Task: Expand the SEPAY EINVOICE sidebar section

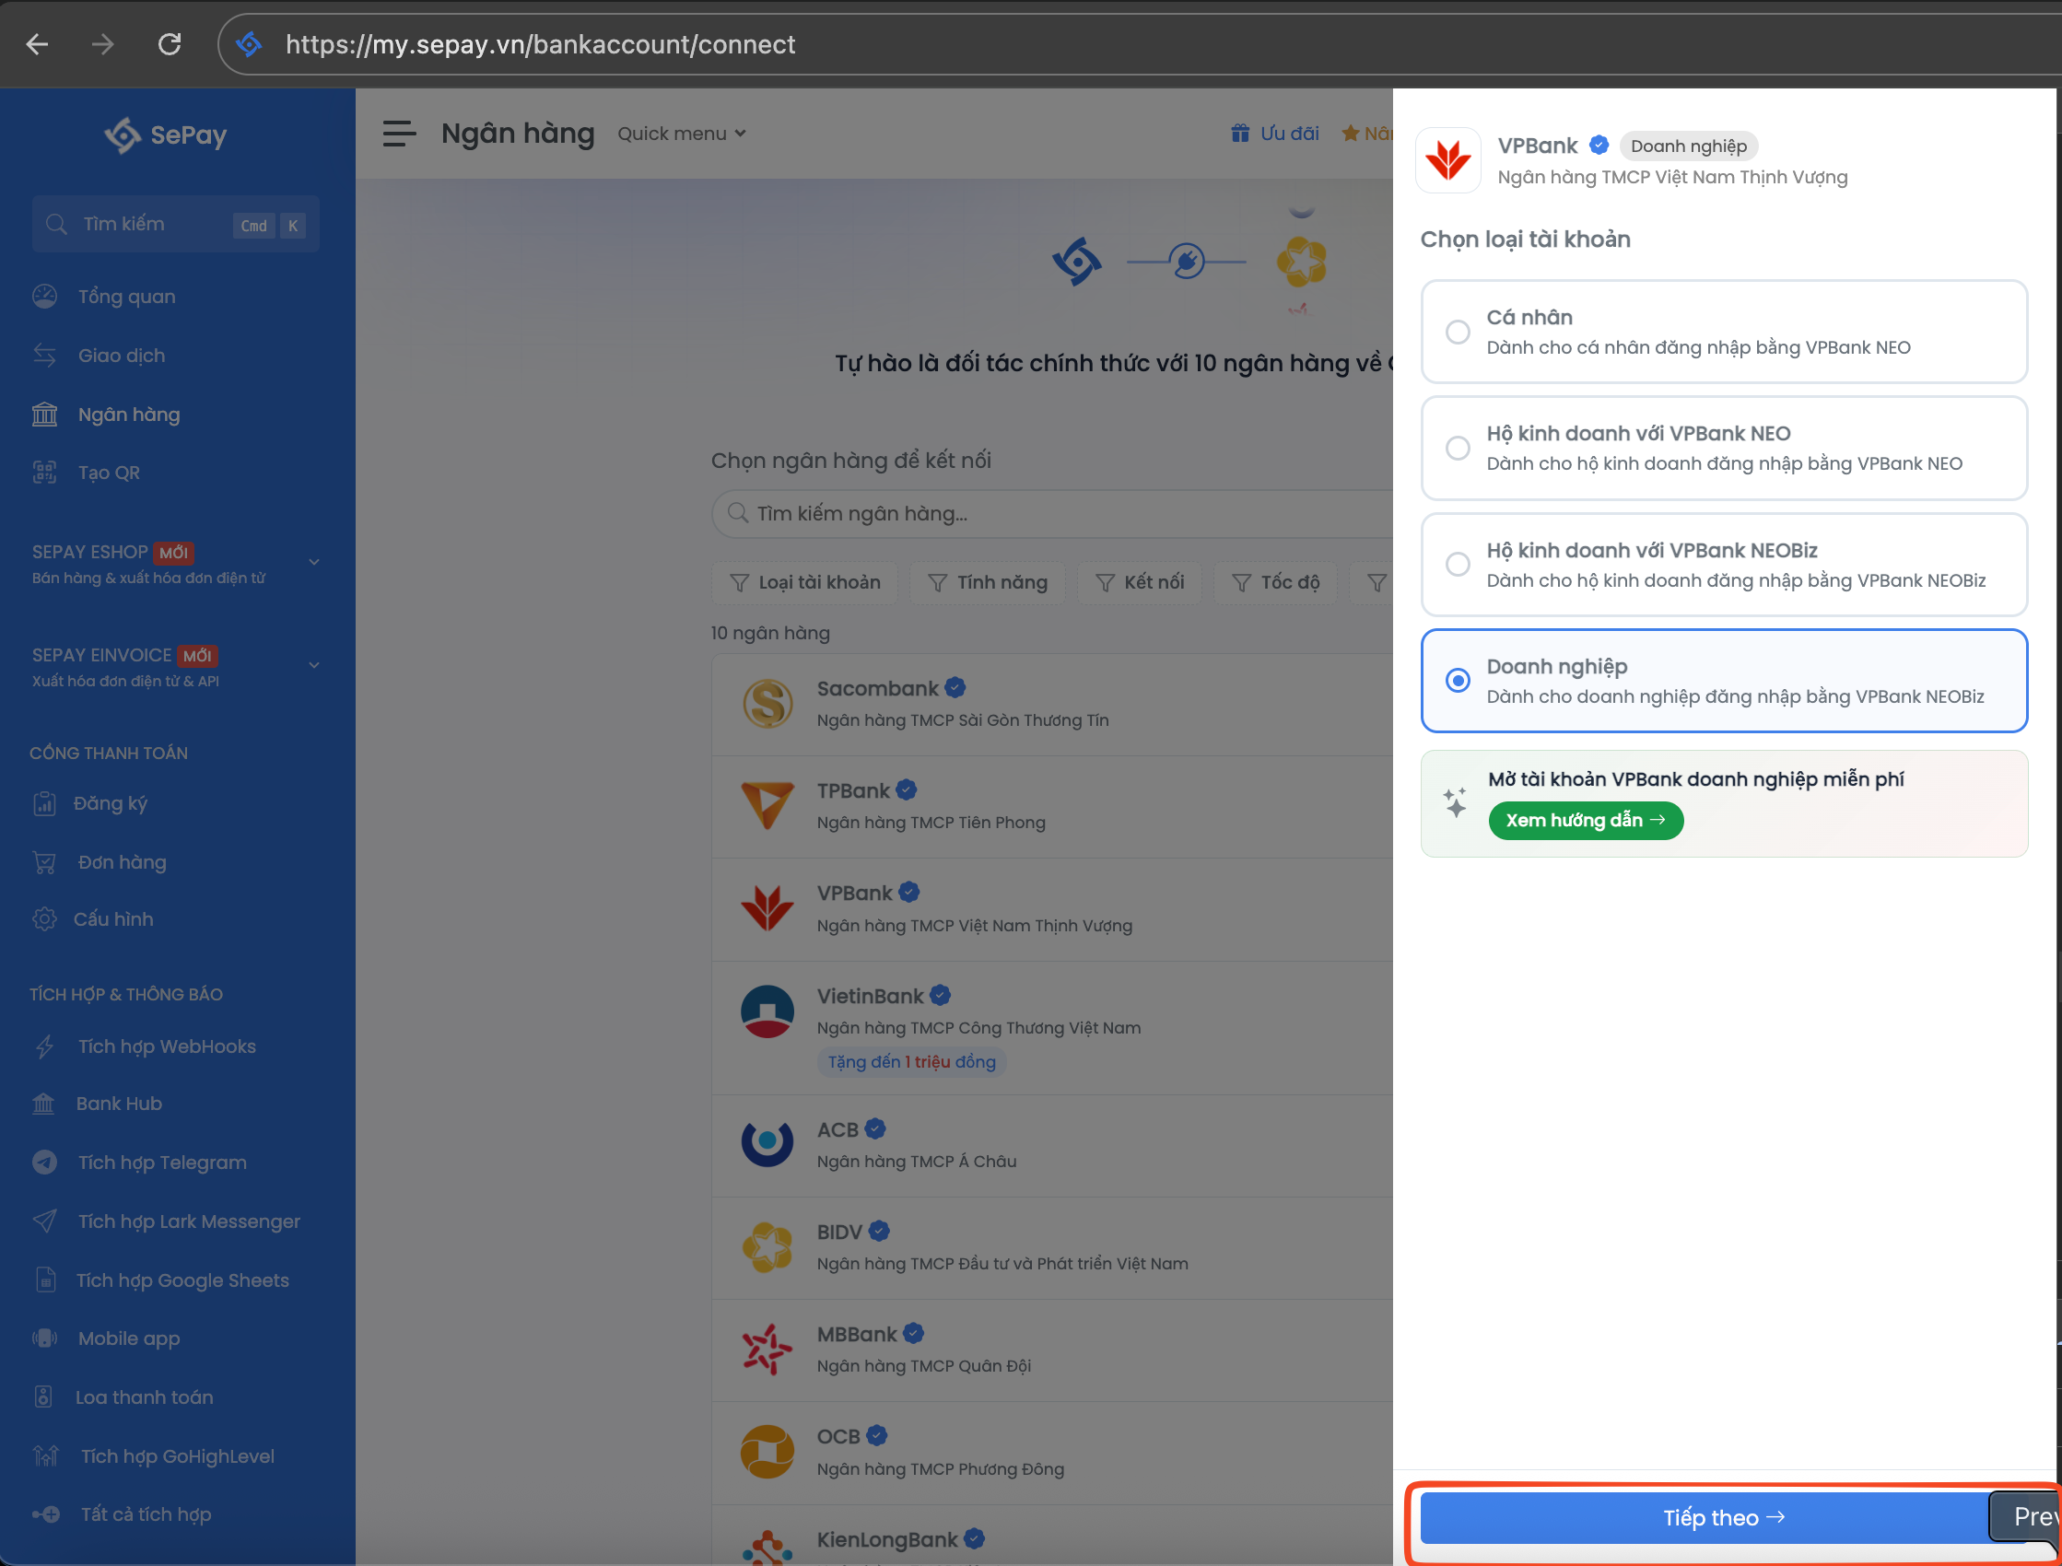Action: pos(314,665)
